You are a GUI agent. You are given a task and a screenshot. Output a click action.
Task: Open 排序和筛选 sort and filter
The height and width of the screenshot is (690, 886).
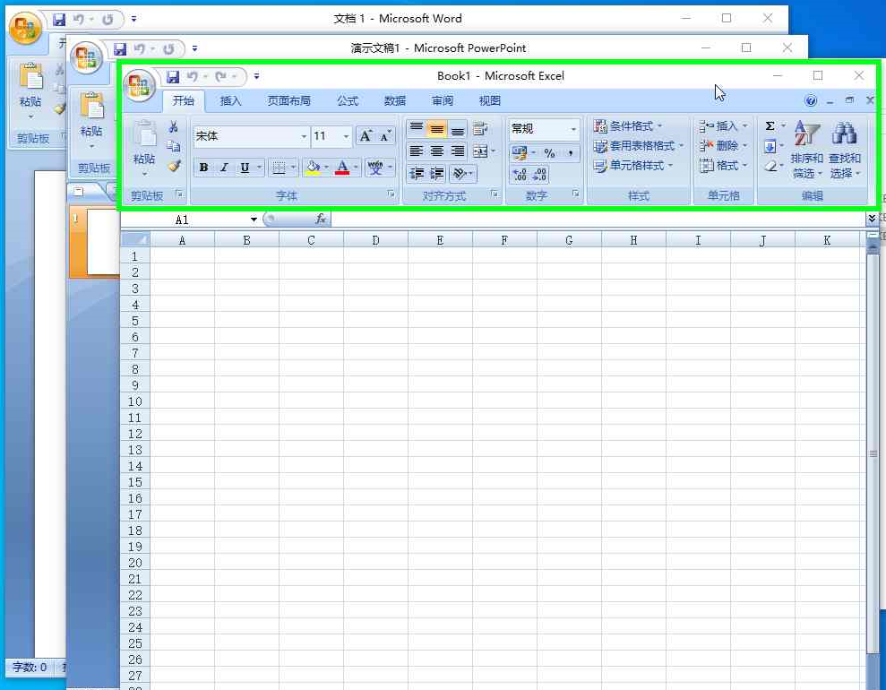(x=806, y=149)
